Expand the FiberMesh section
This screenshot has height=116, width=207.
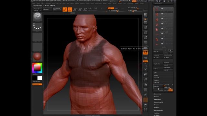157,100
